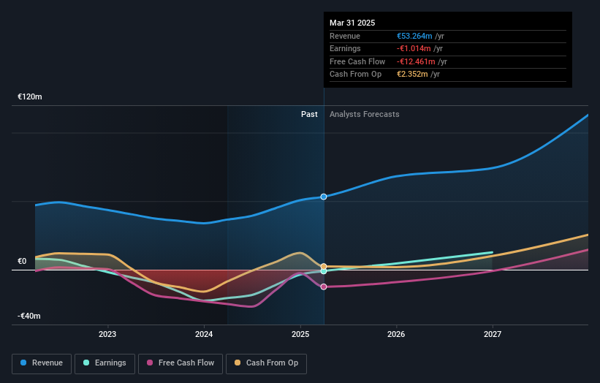
Task: Click the Earnings teal data point marker
Action: click(324, 271)
